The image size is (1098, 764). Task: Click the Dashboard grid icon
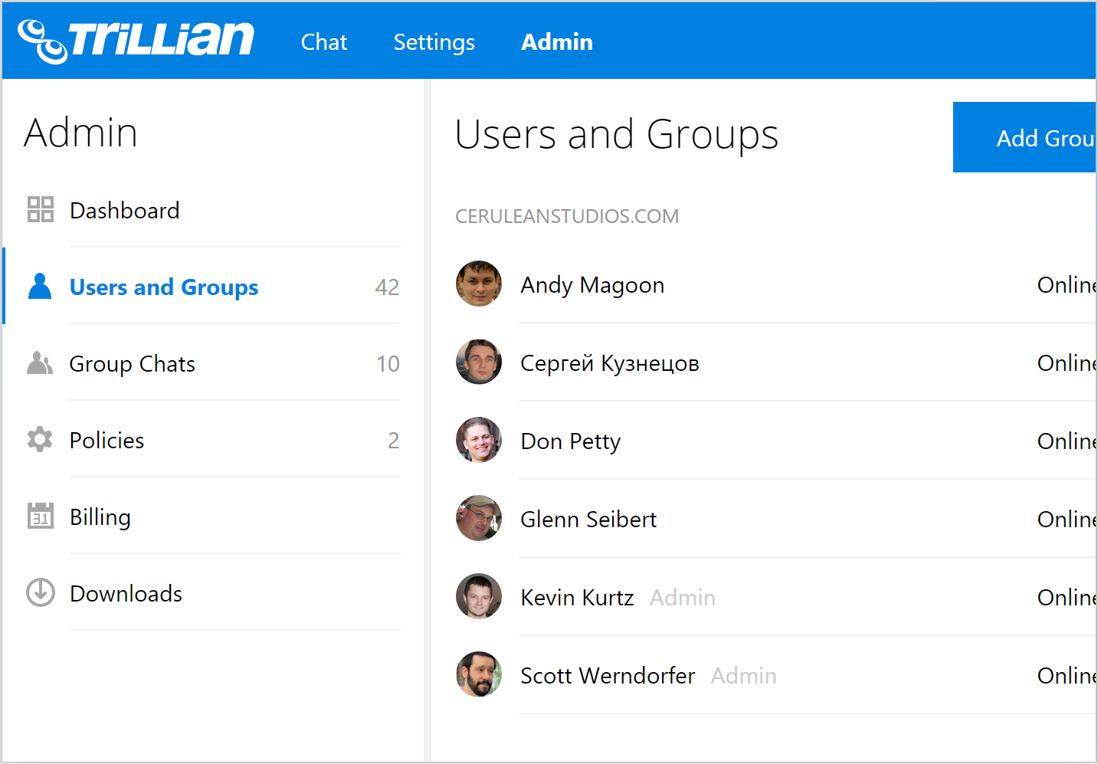click(41, 209)
